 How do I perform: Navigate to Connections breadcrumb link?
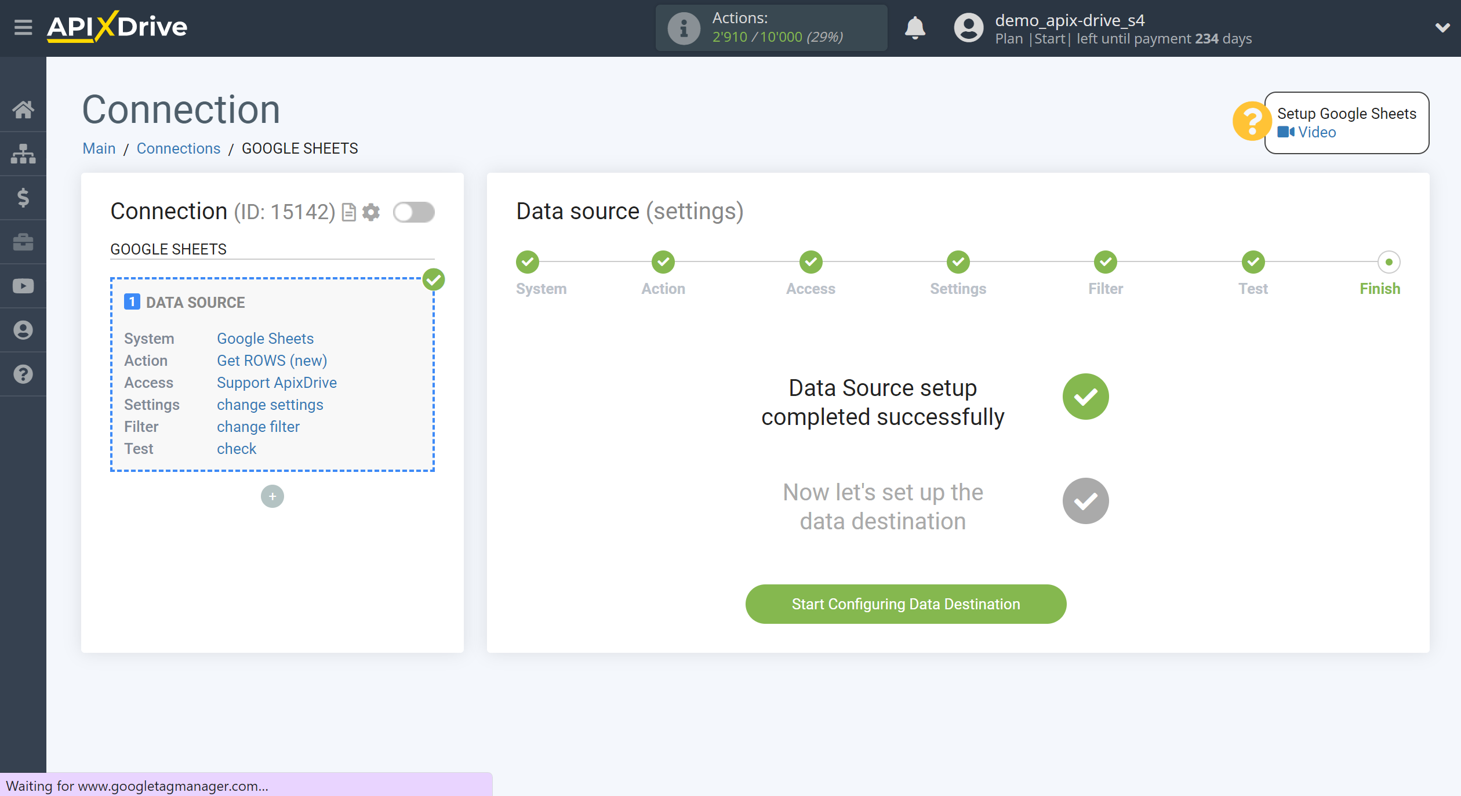(x=177, y=147)
